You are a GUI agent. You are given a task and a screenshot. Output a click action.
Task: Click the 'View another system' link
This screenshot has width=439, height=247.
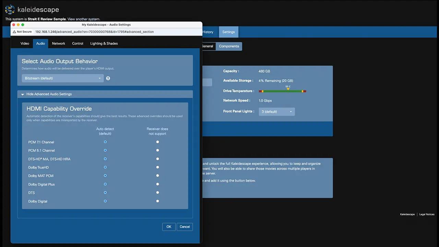(x=84, y=19)
